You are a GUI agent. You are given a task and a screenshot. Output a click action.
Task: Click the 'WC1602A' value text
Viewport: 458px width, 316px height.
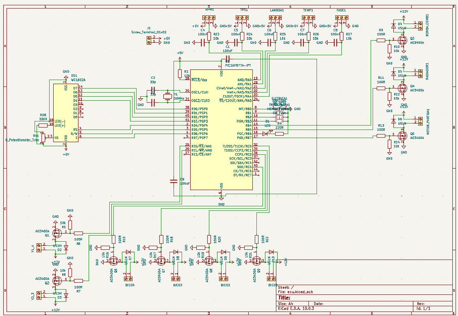(78, 80)
